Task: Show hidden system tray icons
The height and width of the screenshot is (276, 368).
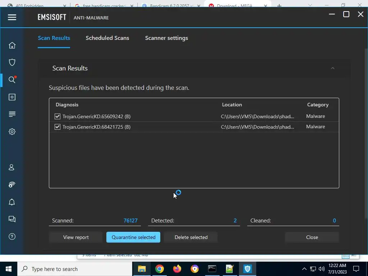Action: pyautogui.click(x=304, y=269)
